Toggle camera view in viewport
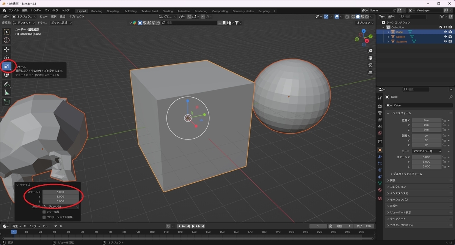Screen dimensions: 455x245 point(370,65)
